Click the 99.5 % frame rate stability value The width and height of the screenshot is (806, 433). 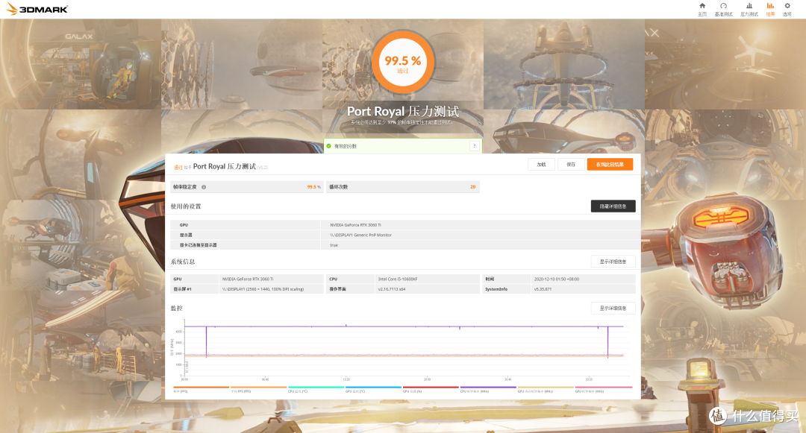(x=313, y=187)
